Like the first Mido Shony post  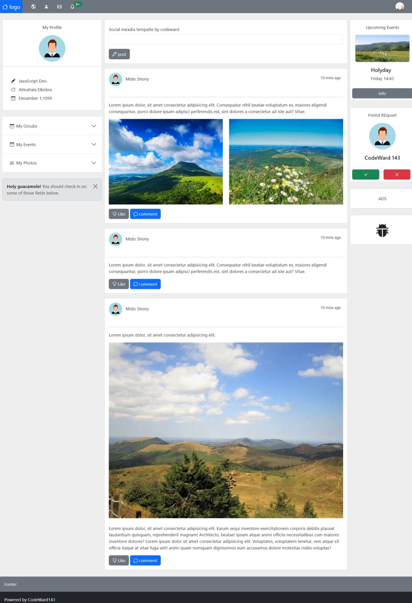click(x=119, y=214)
